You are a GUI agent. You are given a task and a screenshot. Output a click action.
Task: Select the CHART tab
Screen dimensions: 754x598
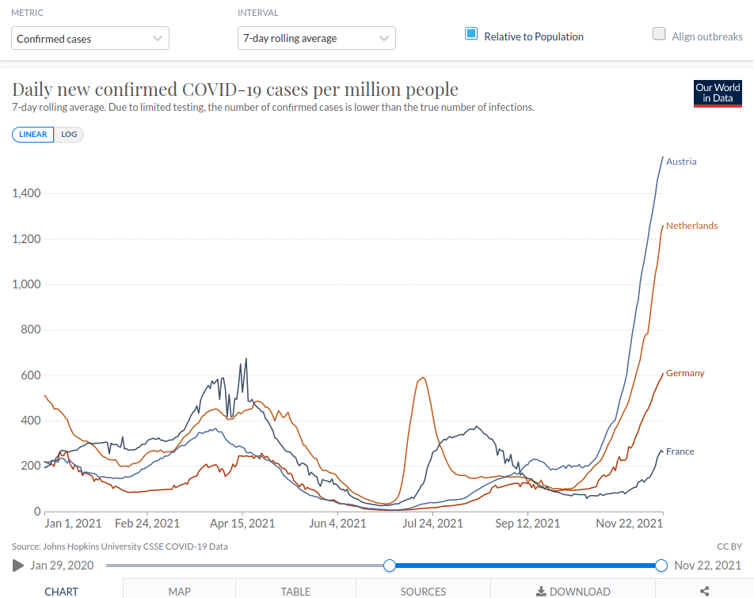[61, 591]
